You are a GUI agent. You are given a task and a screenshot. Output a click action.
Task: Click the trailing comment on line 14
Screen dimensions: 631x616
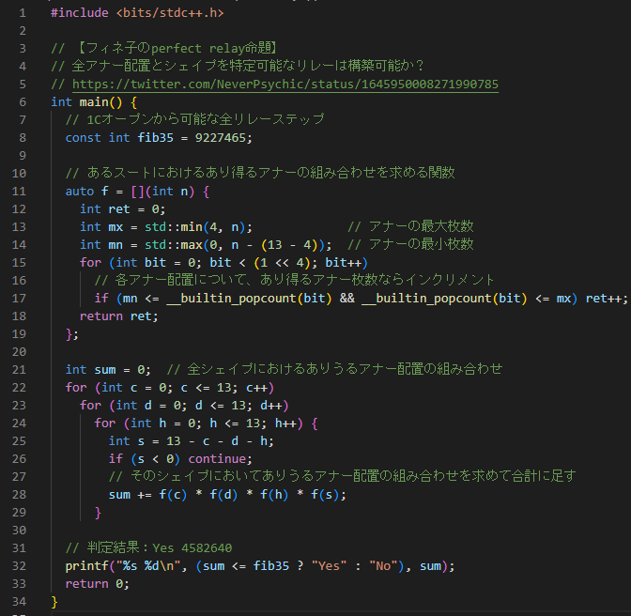pos(410,245)
